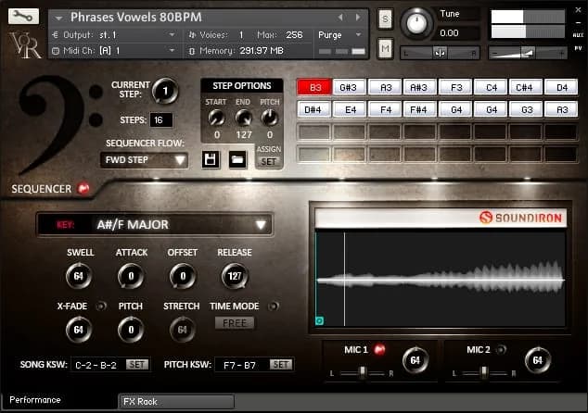The width and height of the screenshot is (588, 413).
Task: Click the Mute M button
Action: click(385, 49)
